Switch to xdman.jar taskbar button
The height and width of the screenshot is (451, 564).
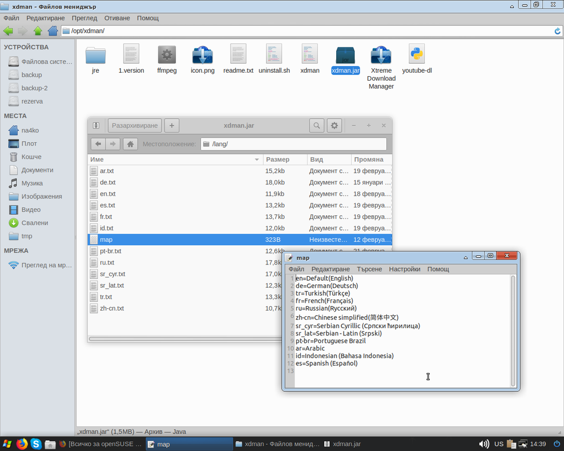(x=343, y=444)
